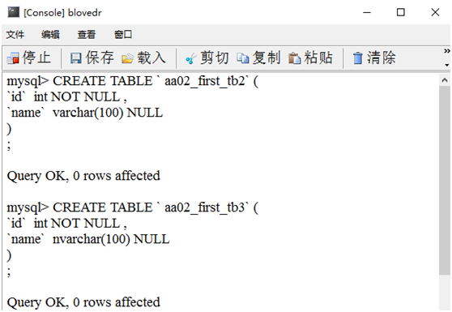Image resolution: width=452 pixels, height=312 pixels.
Task: Open the 文件 (File) menu
Action: coord(15,35)
